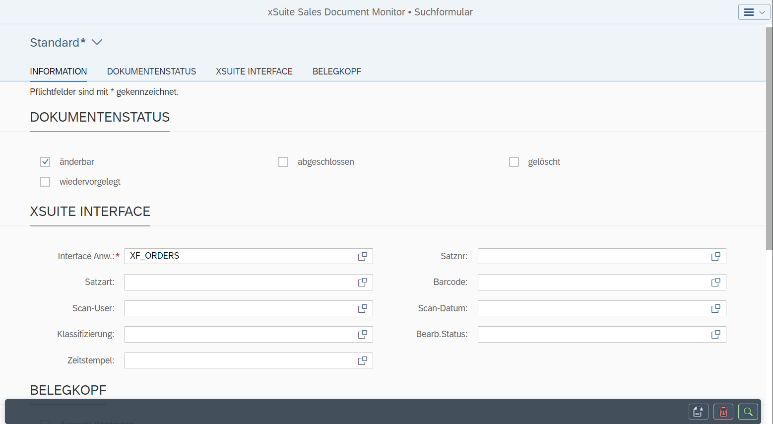
Task: Click the value help icon beside Satznr.
Action: click(715, 256)
